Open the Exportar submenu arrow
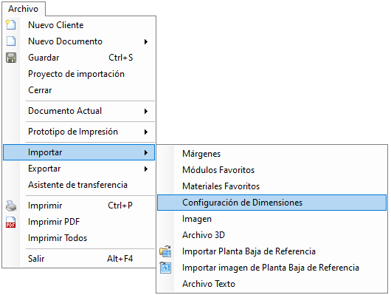This screenshot has height=295, width=391. [x=146, y=169]
